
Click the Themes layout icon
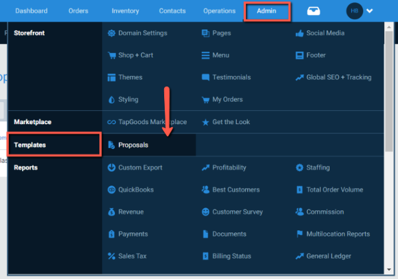[111, 77]
